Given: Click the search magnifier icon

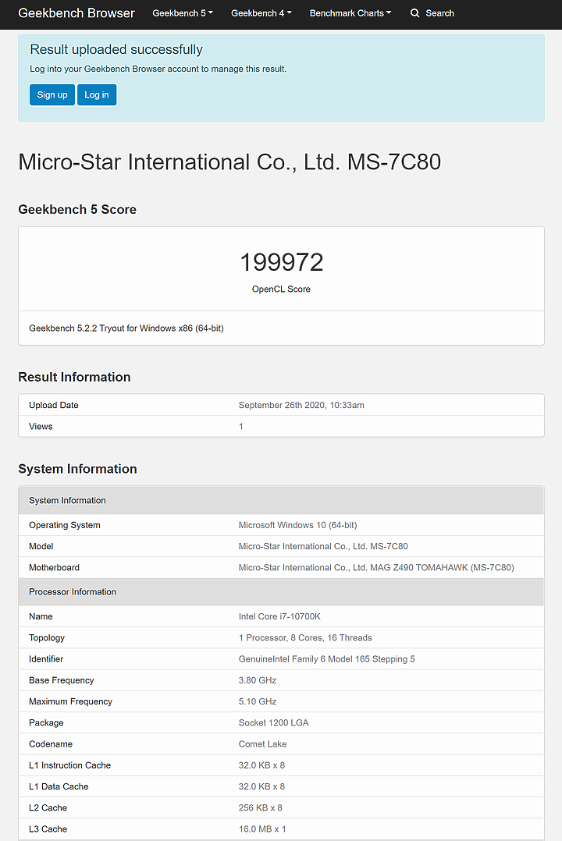Looking at the screenshot, I should tap(414, 12).
